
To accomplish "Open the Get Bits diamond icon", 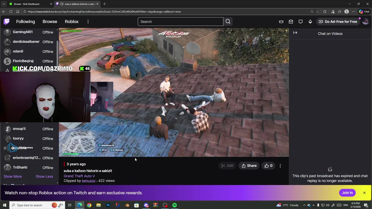I will (x=310, y=21).
